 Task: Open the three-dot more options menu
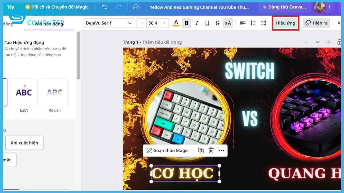pos(221,151)
